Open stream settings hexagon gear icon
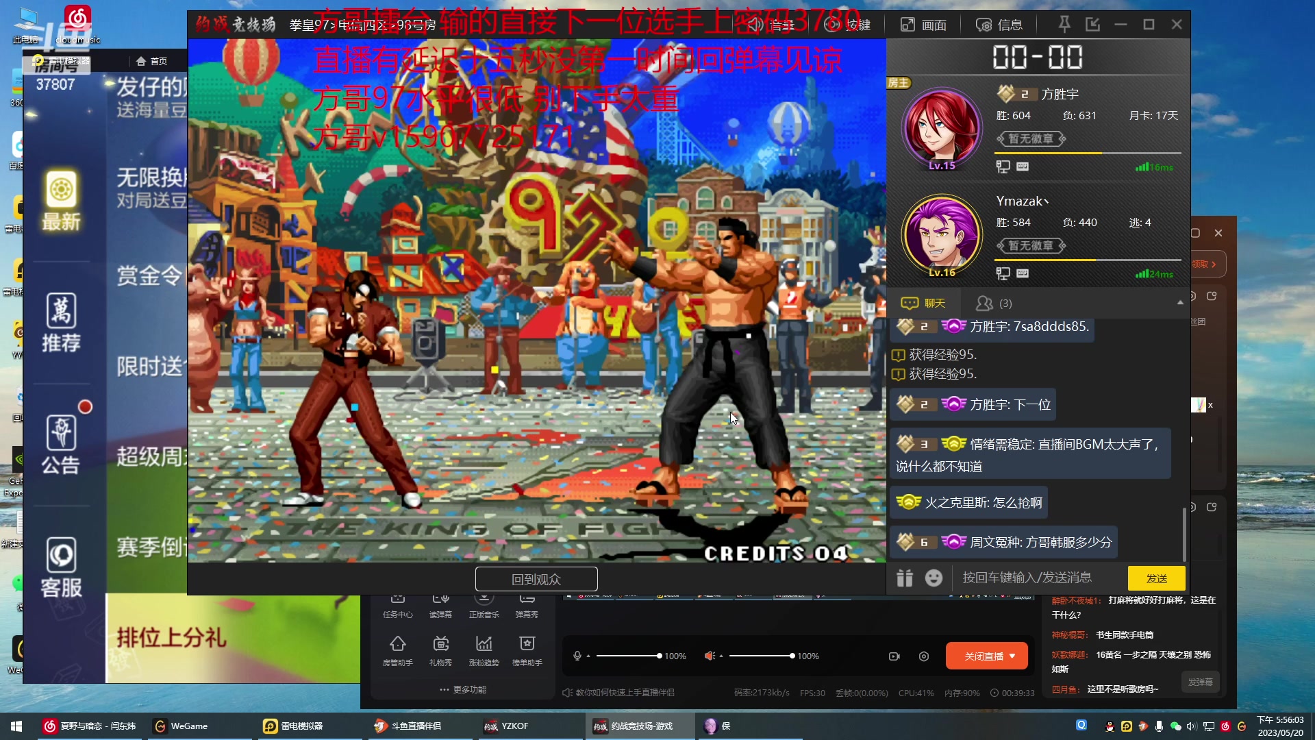Image resolution: width=1315 pixels, height=740 pixels. pos(924,656)
